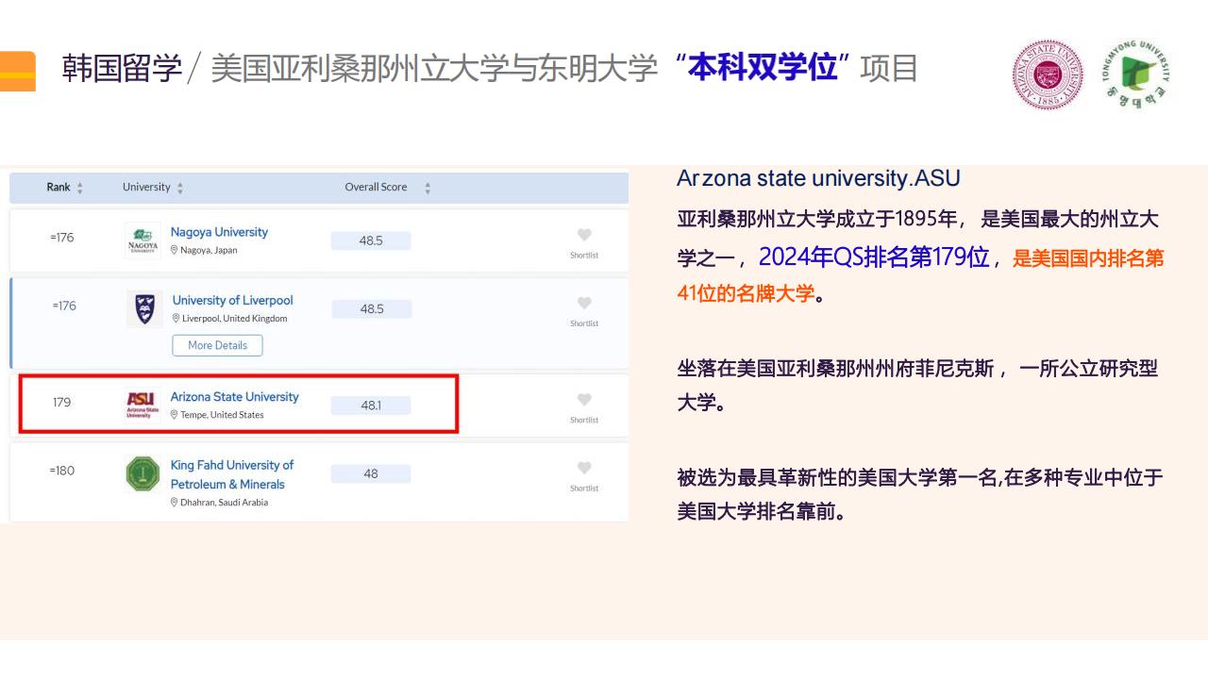Click the University column header
This screenshot has width=1208, height=679.
146,187
